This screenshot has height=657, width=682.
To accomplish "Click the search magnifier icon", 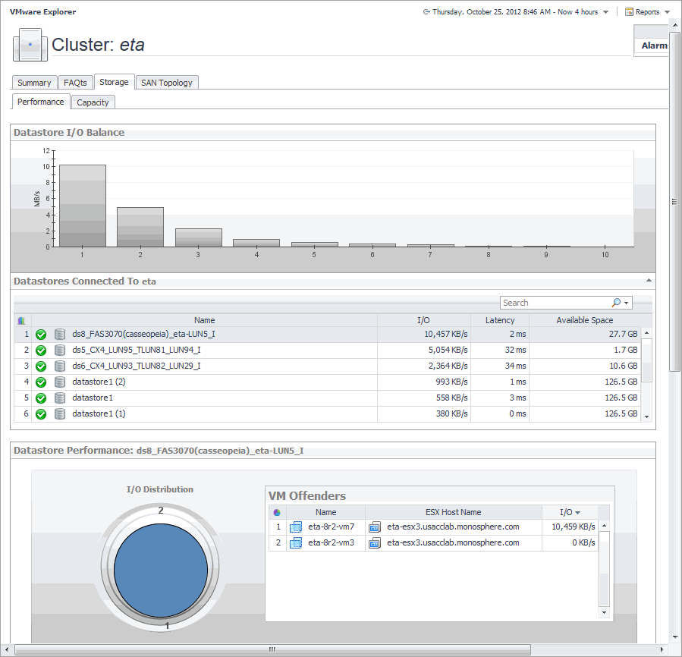I will [616, 303].
